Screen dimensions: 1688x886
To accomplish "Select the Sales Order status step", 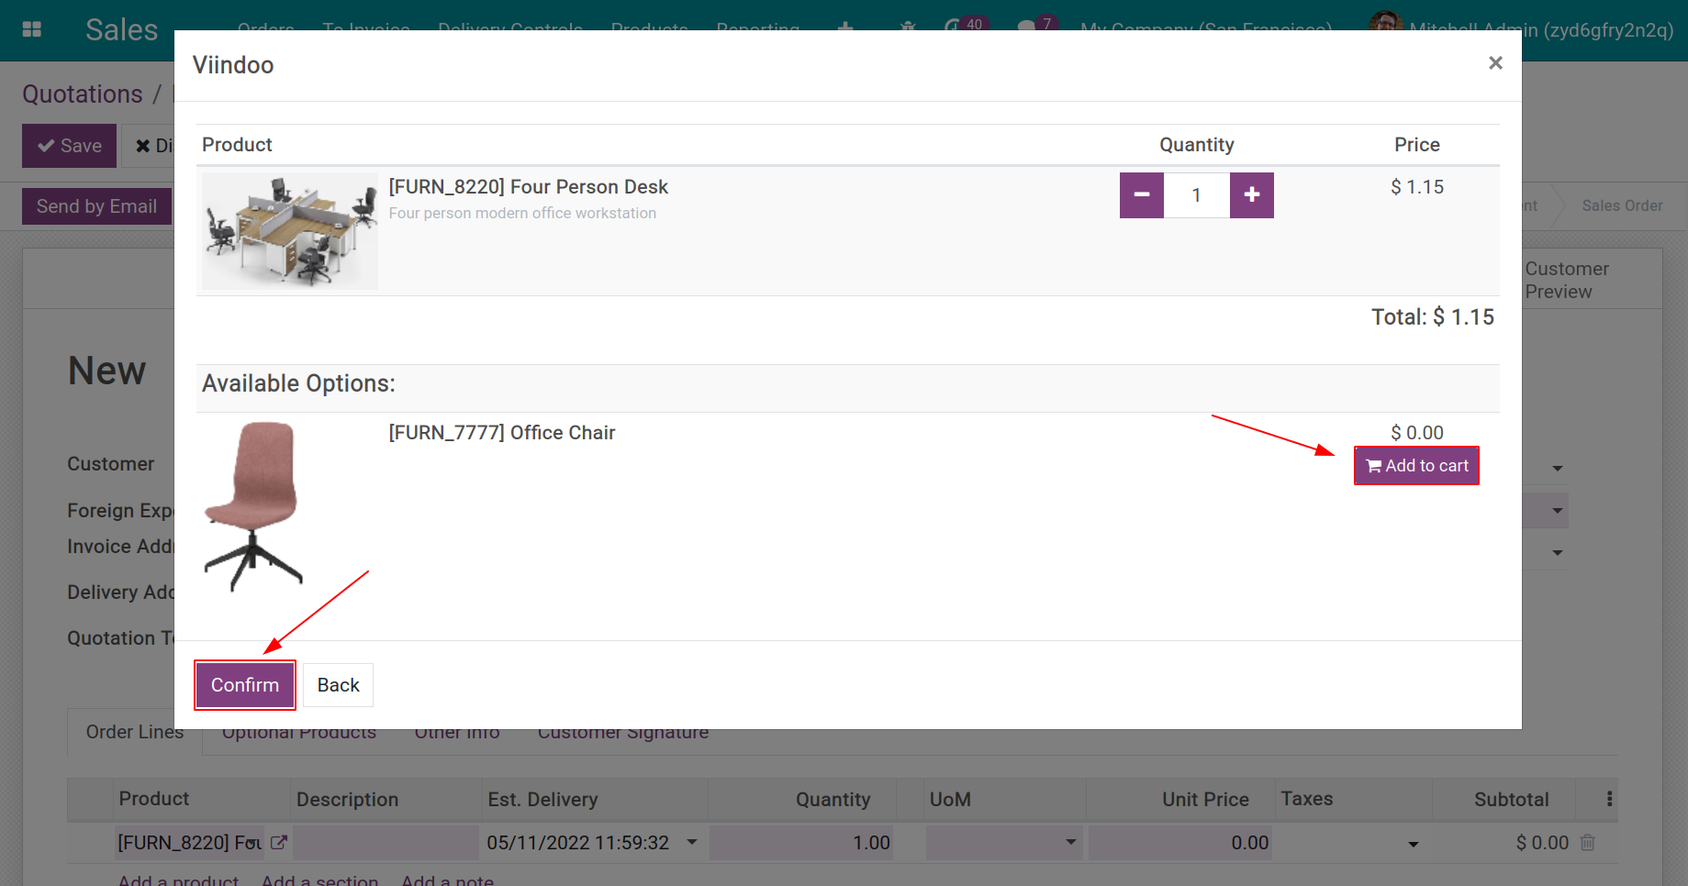I will click(x=1622, y=205).
